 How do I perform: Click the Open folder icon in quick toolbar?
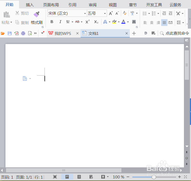coord(3,33)
